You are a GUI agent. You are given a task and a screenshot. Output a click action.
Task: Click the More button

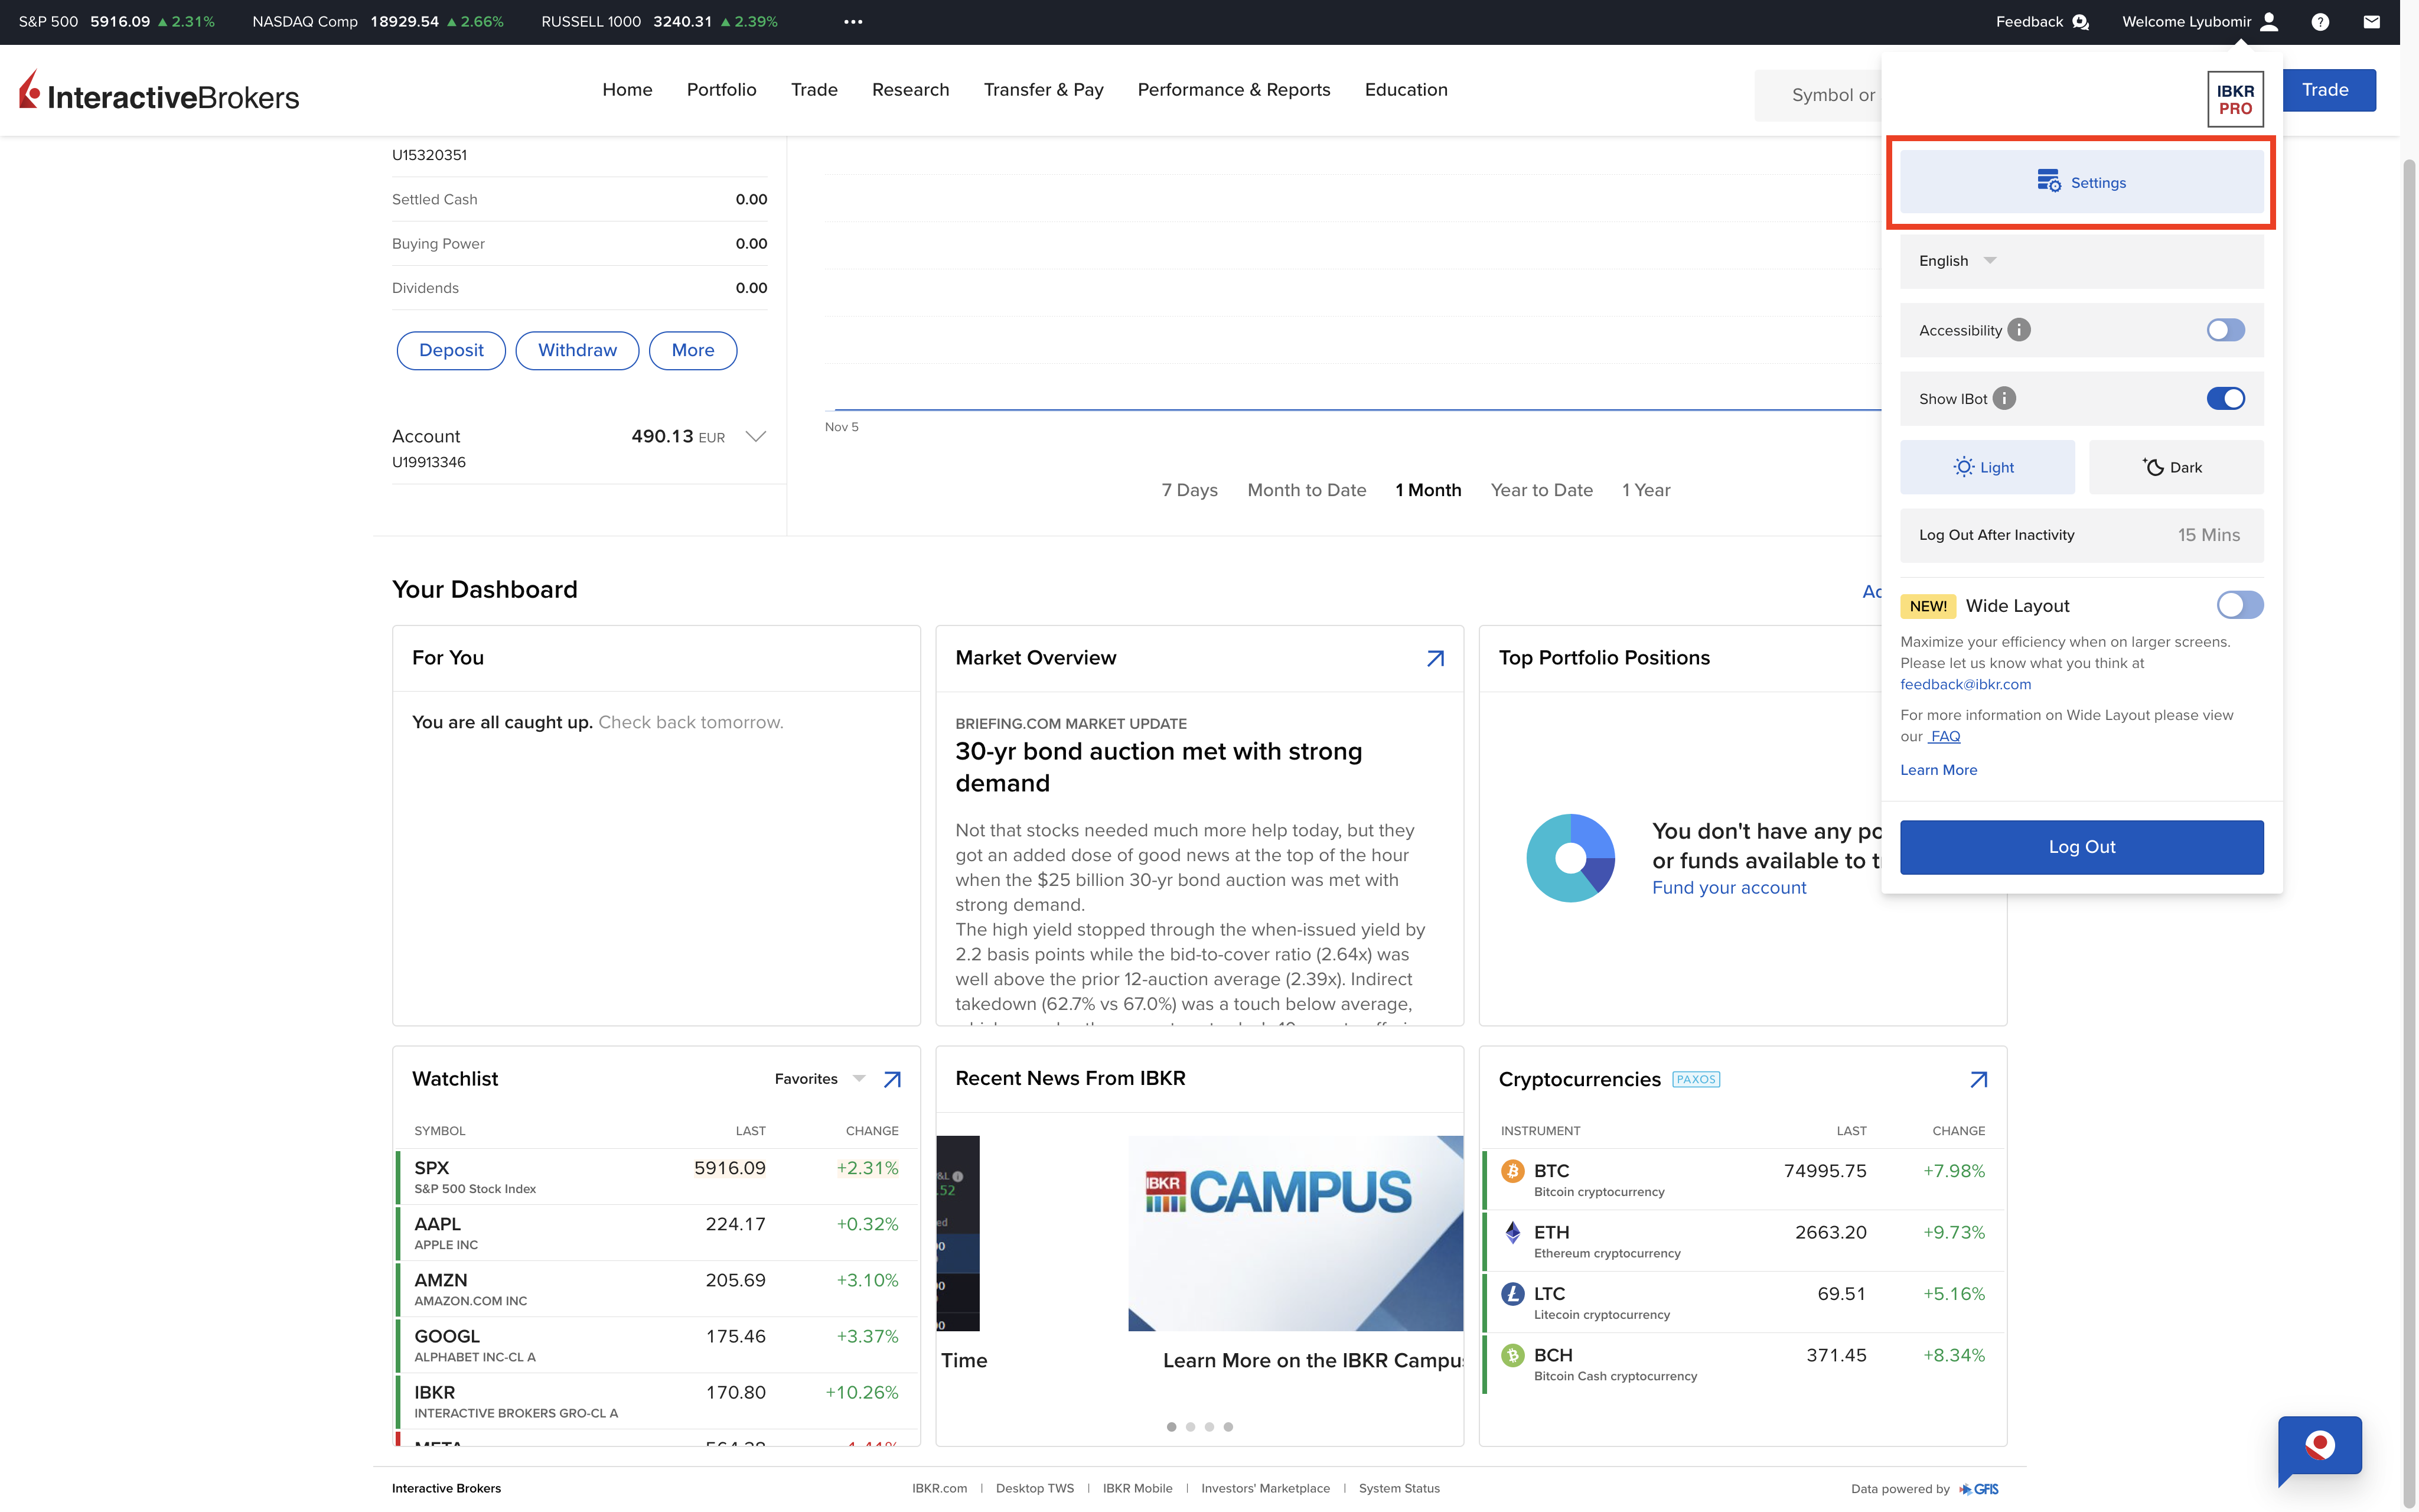[693, 350]
